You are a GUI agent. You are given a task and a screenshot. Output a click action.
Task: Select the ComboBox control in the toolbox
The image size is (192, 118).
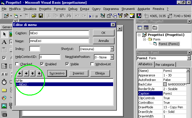pyautogui.click(x=4, y=66)
